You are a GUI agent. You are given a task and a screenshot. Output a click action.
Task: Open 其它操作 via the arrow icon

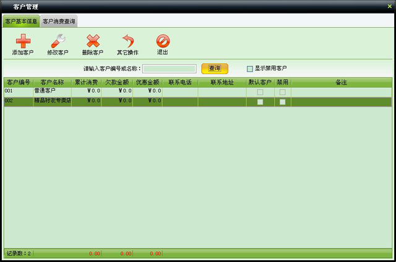click(127, 42)
